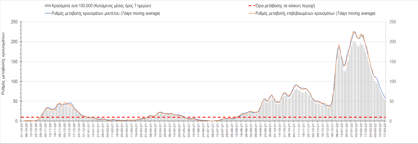
Task: Click the gray bar legend swatch for Κρούσματα ανά 100.000
Action: pyautogui.click(x=48, y=6)
